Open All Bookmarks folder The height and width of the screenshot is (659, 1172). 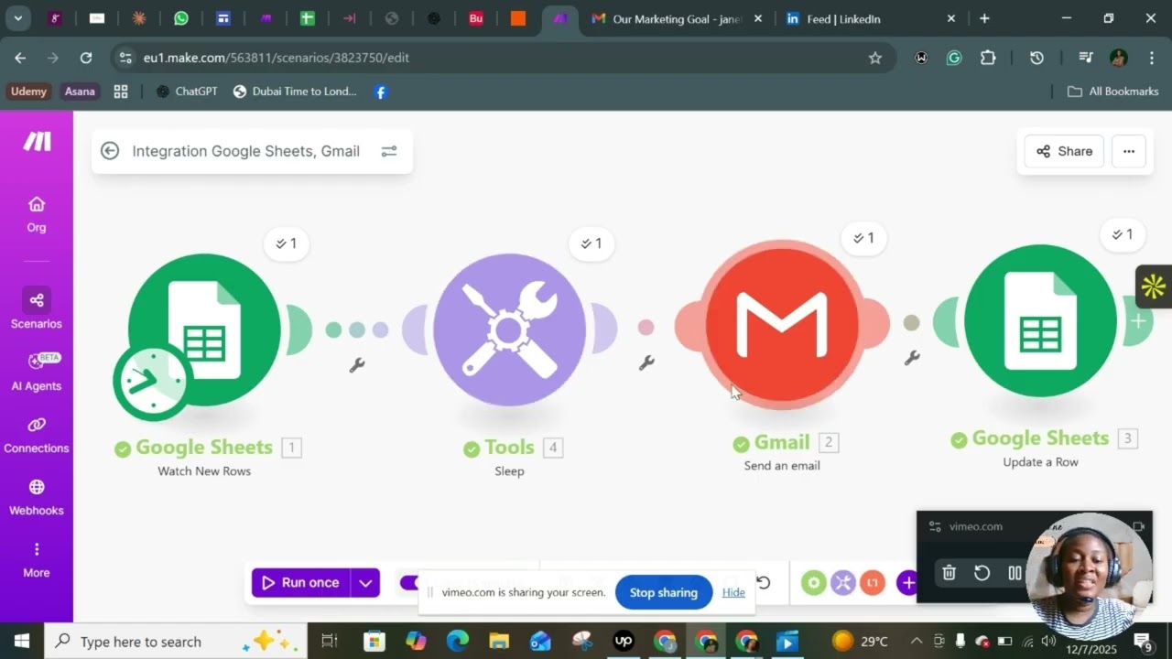pyautogui.click(x=1113, y=92)
